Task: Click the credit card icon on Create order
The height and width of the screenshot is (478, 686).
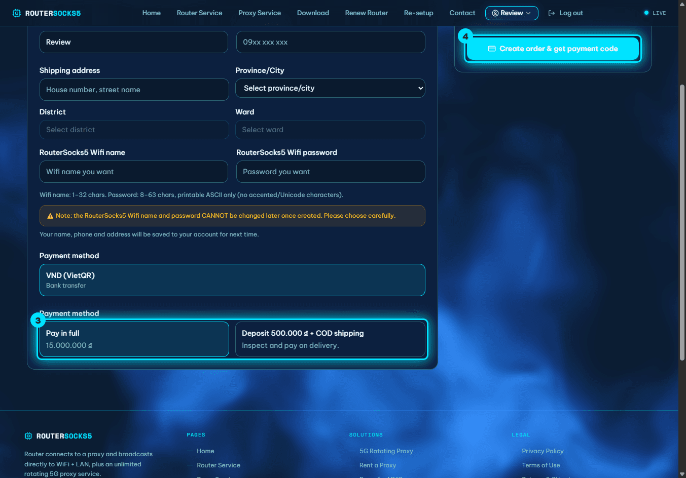Action: tap(491, 49)
